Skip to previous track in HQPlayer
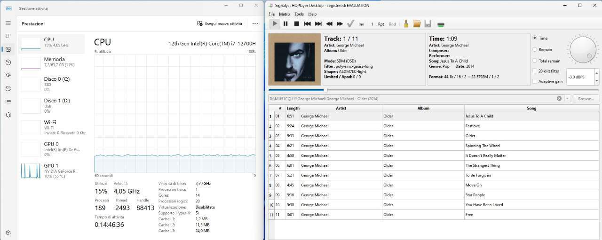Image resolution: width=602 pixels, height=240 pixels. (307, 23)
